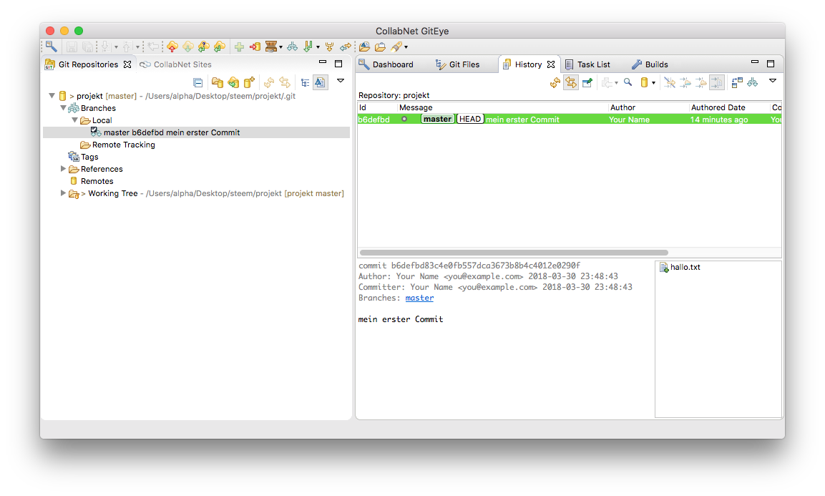
Task: Click the hallo.txt file icon
Action: click(x=664, y=268)
